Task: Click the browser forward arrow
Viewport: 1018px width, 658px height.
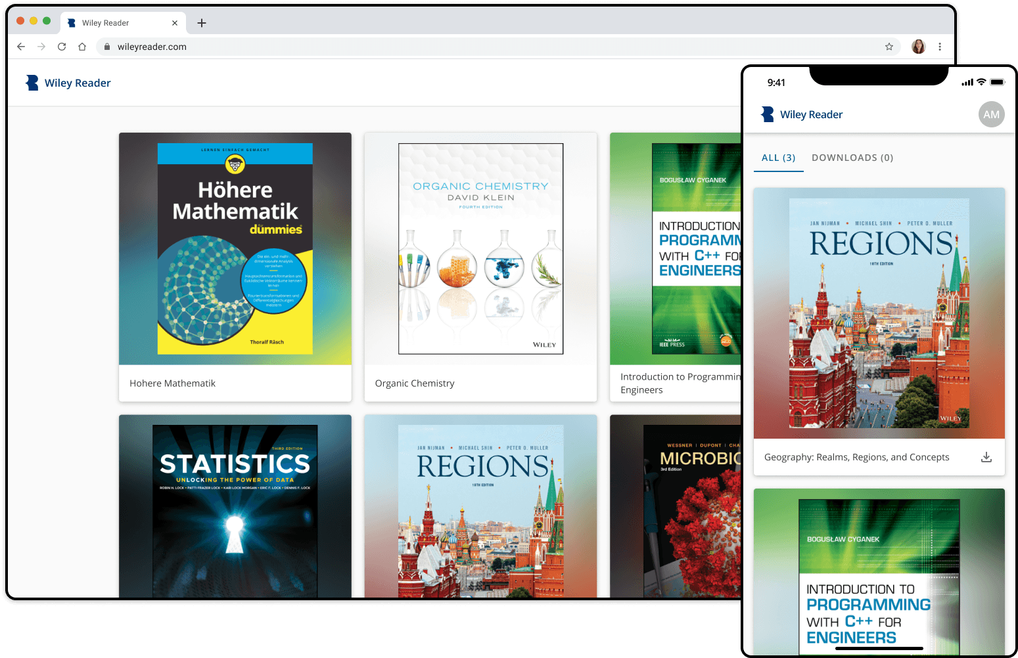Action: coord(41,47)
